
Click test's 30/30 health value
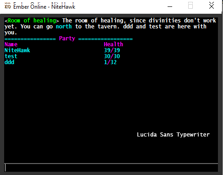tap(112, 56)
